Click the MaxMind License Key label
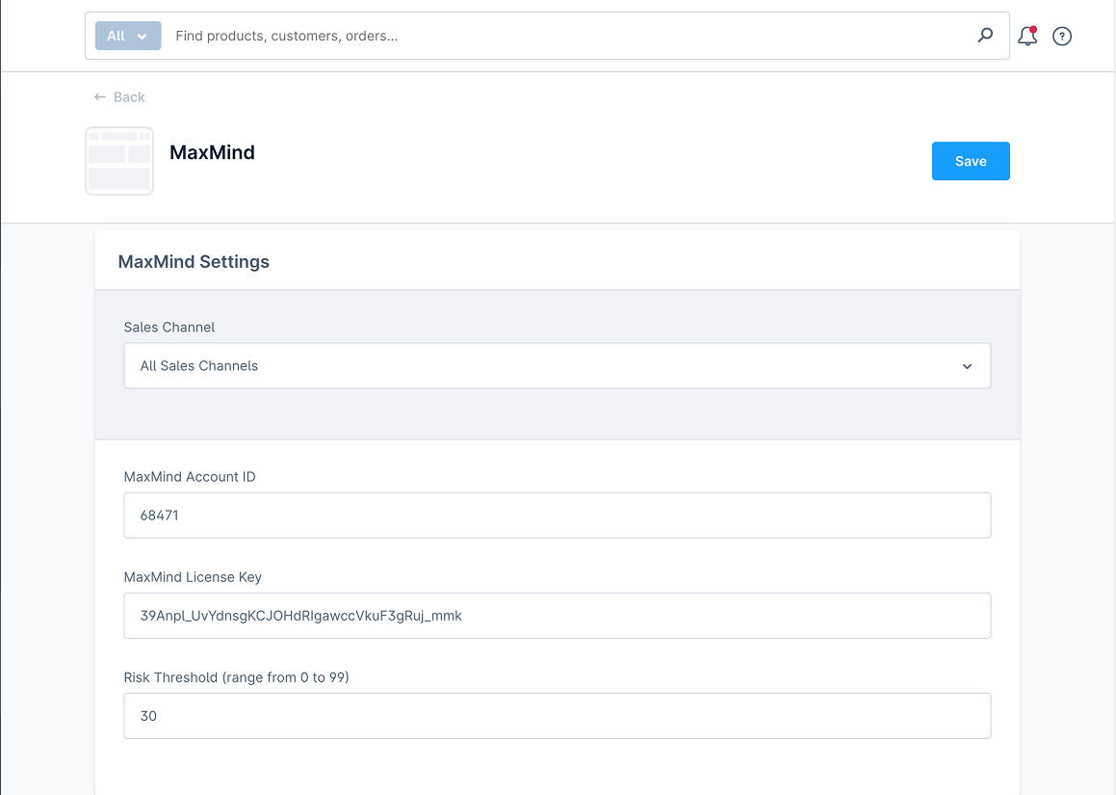The width and height of the screenshot is (1116, 795). [193, 577]
